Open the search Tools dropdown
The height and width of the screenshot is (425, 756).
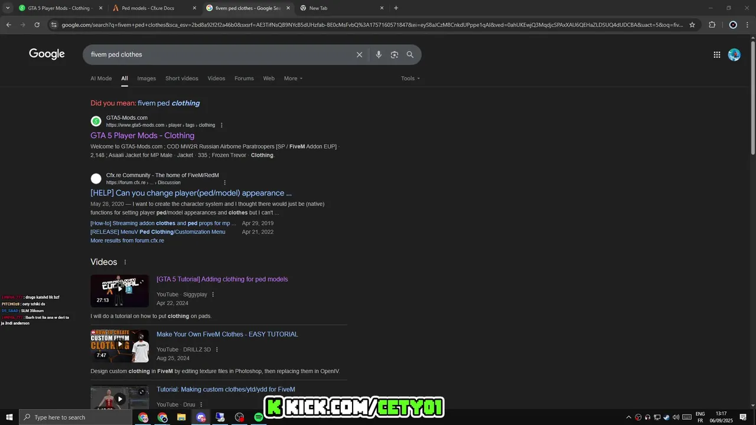pos(410,79)
